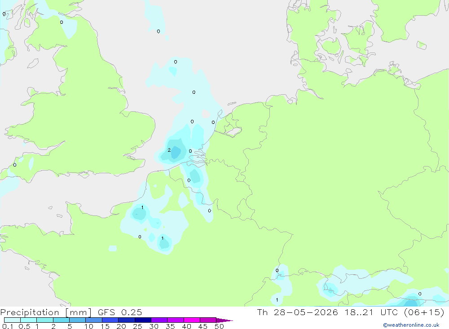Click the purple arrow tip above 50 mm
This screenshot has height=329, width=449.
coord(224,320)
